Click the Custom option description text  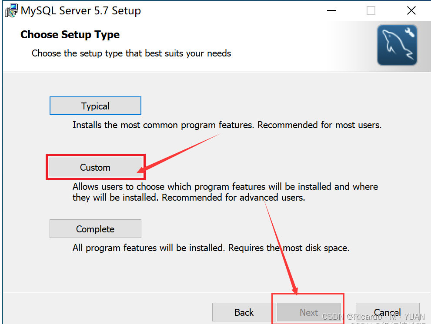click(x=225, y=192)
